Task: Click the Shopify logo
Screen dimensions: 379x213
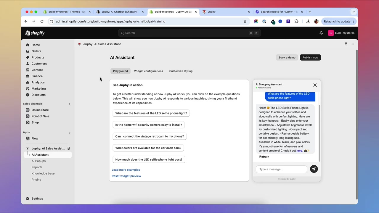Action: 35,33
